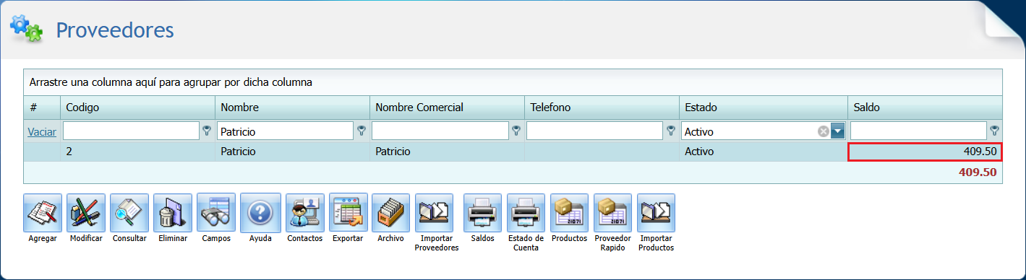Screen dimensions: 1026x280
Task: Sort by the Estado column header
Action: [x=763, y=108]
